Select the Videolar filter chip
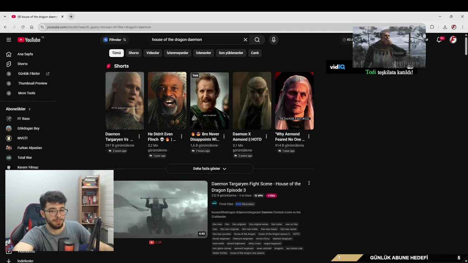Screen dimensions: 468x263 (153, 53)
